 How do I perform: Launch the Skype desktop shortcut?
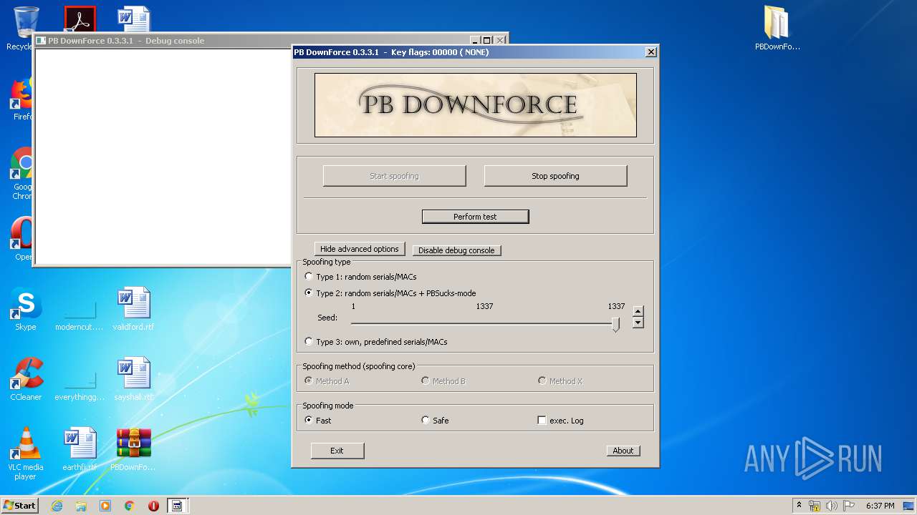coord(25,309)
